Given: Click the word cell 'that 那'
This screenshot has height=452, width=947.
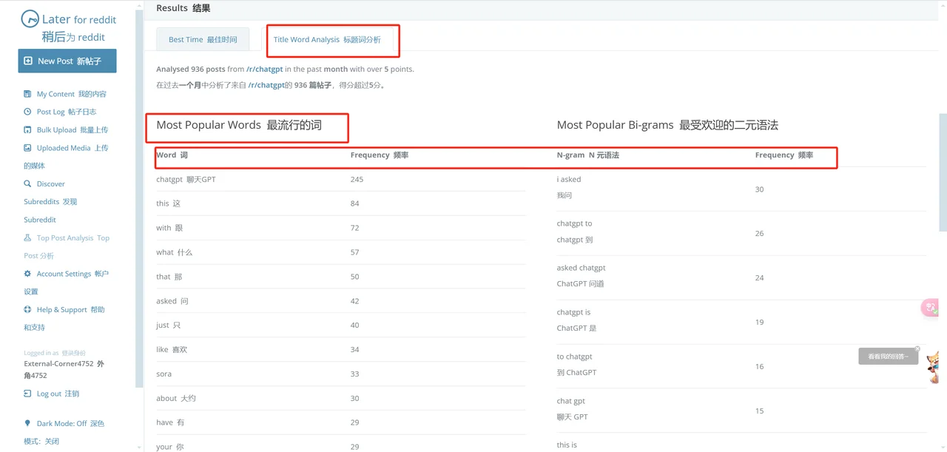Looking at the screenshot, I should click(169, 277).
